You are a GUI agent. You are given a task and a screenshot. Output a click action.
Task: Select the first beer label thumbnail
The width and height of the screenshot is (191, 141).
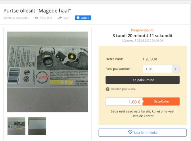(16, 126)
